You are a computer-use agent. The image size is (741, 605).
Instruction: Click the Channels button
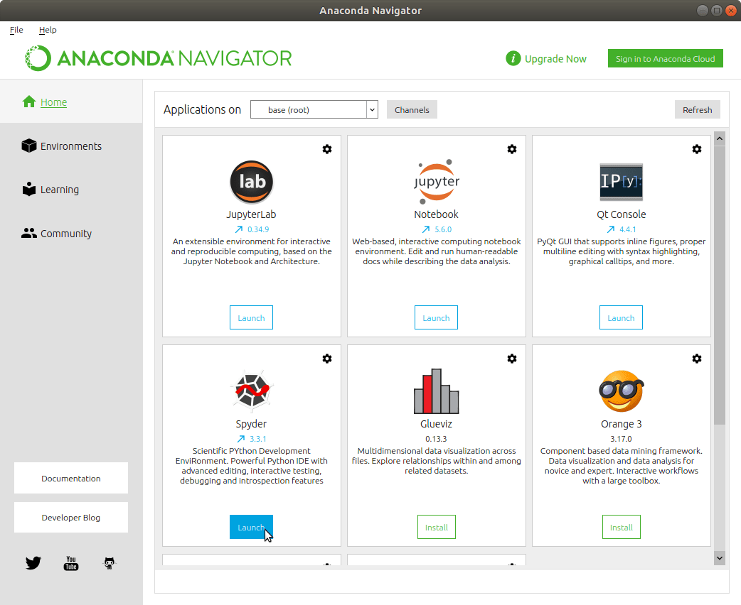(x=412, y=109)
